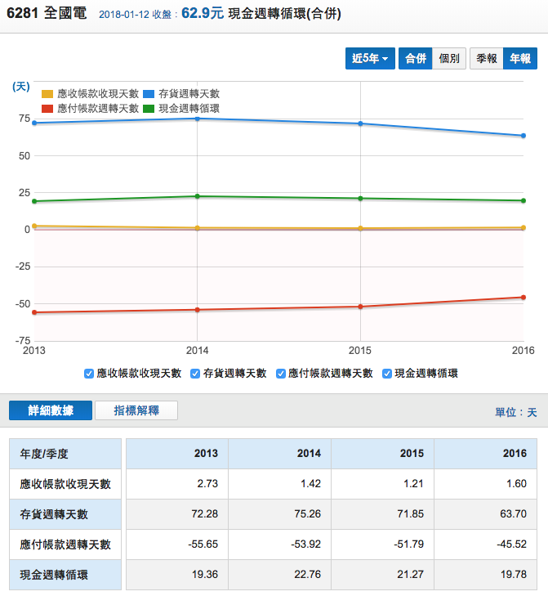
Task: Click the green line's 2015 data point
Action: click(360, 198)
